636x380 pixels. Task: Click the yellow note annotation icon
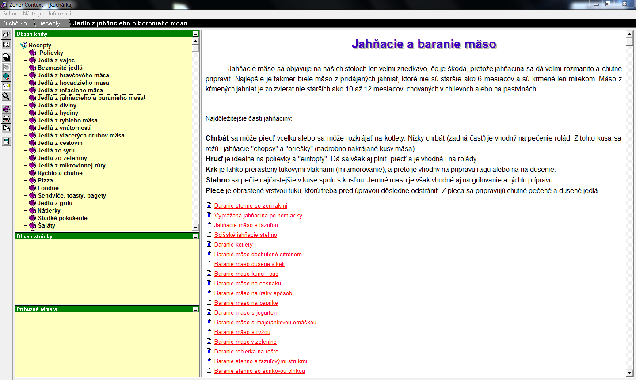click(x=6, y=86)
